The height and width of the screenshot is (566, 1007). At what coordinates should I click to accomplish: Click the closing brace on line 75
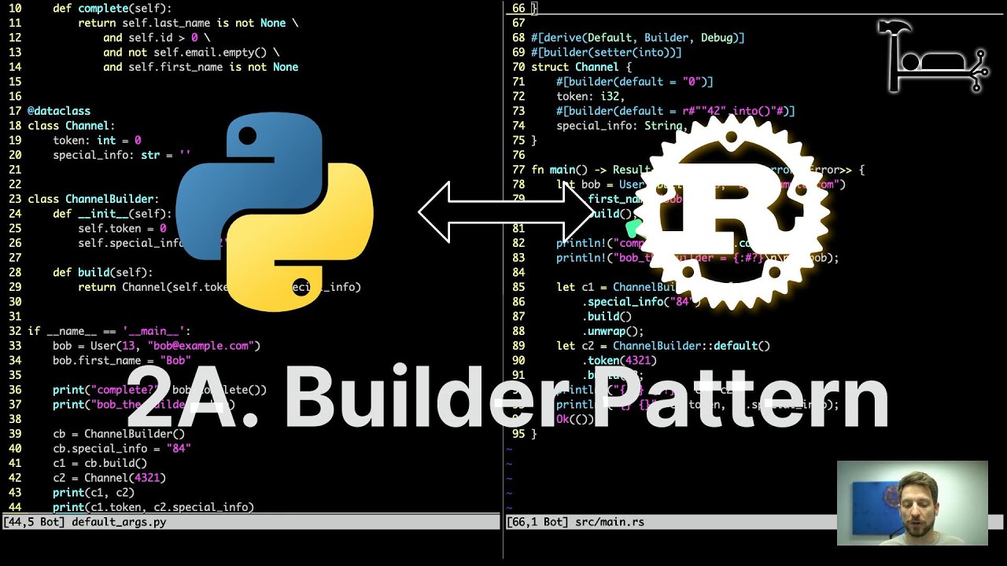pos(534,141)
